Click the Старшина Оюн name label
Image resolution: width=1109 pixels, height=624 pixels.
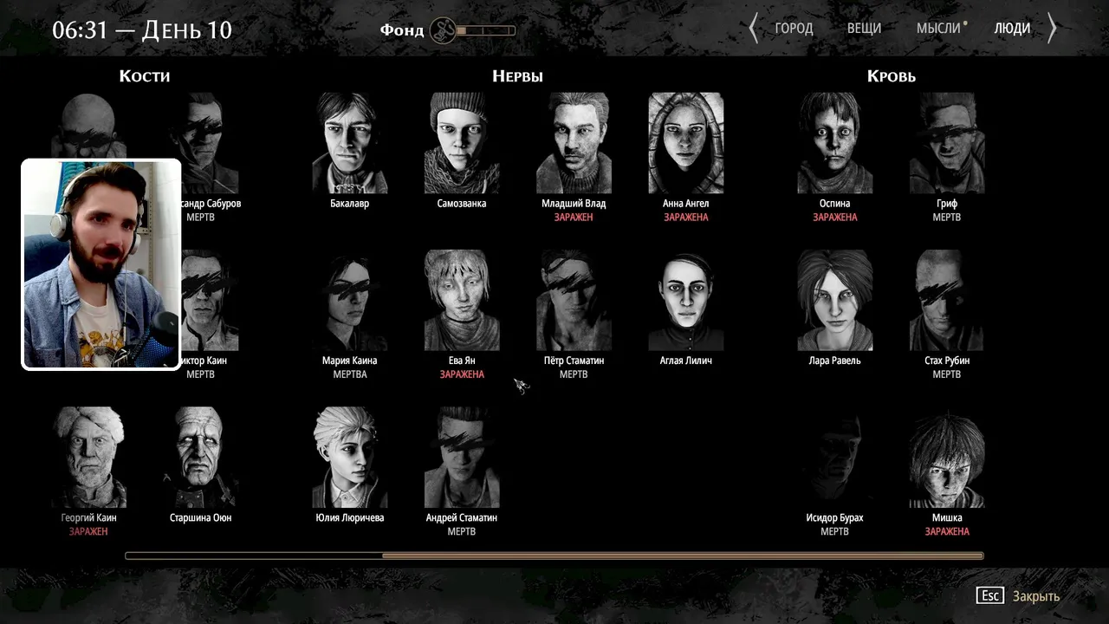(x=200, y=517)
